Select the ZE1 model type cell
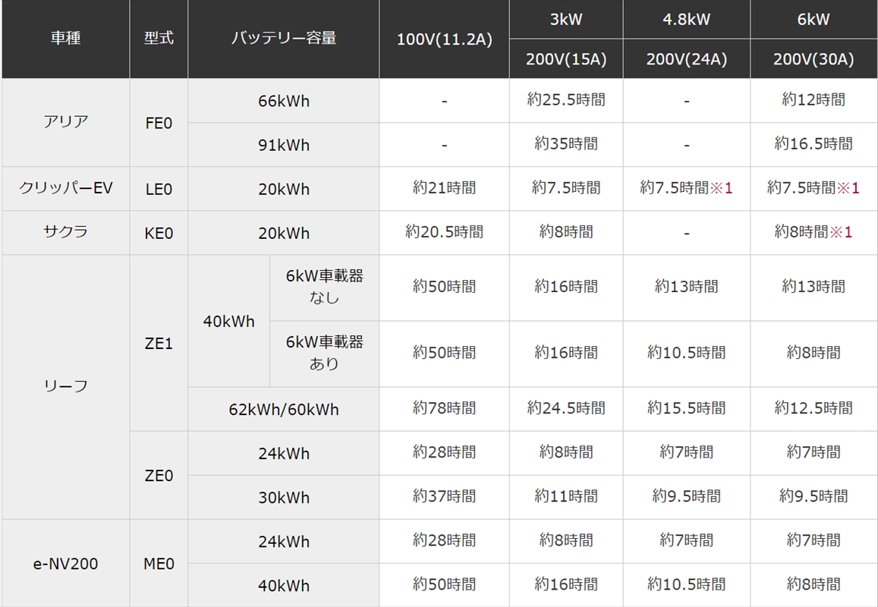This screenshot has width=878, height=607. [x=159, y=343]
